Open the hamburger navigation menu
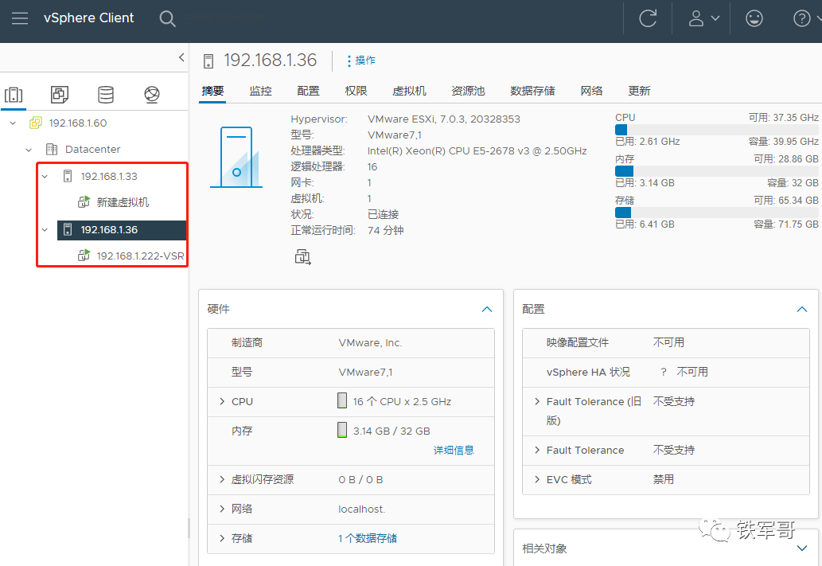This screenshot has width=822, height=566. point(20,18)
